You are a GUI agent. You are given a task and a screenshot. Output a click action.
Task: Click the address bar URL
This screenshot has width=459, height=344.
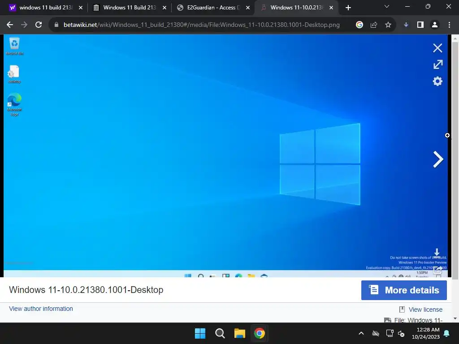[x=201, y=25]
